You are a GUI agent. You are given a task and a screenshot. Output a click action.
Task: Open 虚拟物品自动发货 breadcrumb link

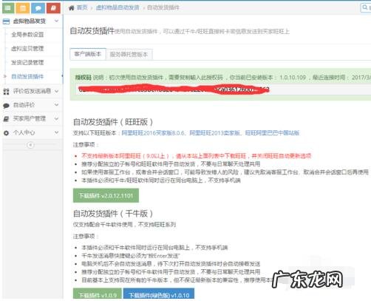(x=118, y=7)
